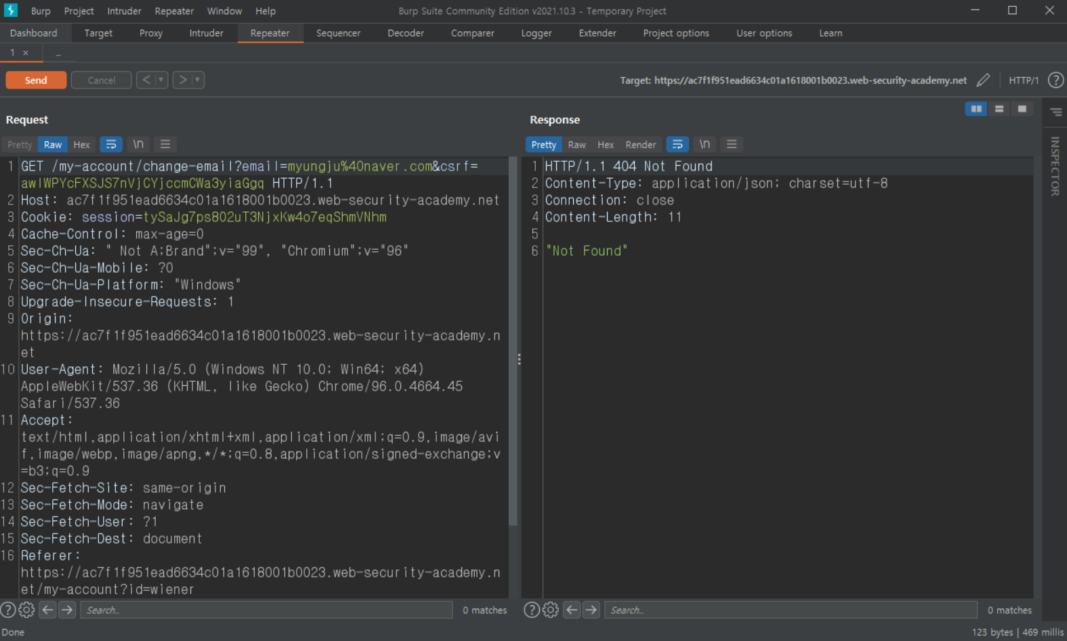Toggle word wrap icon in Request panel

pos(111,144)
